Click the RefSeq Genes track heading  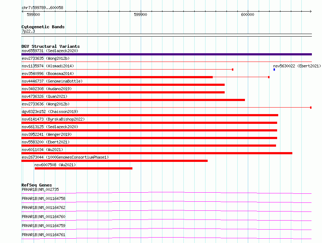37,185
